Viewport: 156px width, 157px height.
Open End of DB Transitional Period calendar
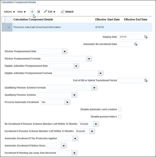(x=146, y=80)
